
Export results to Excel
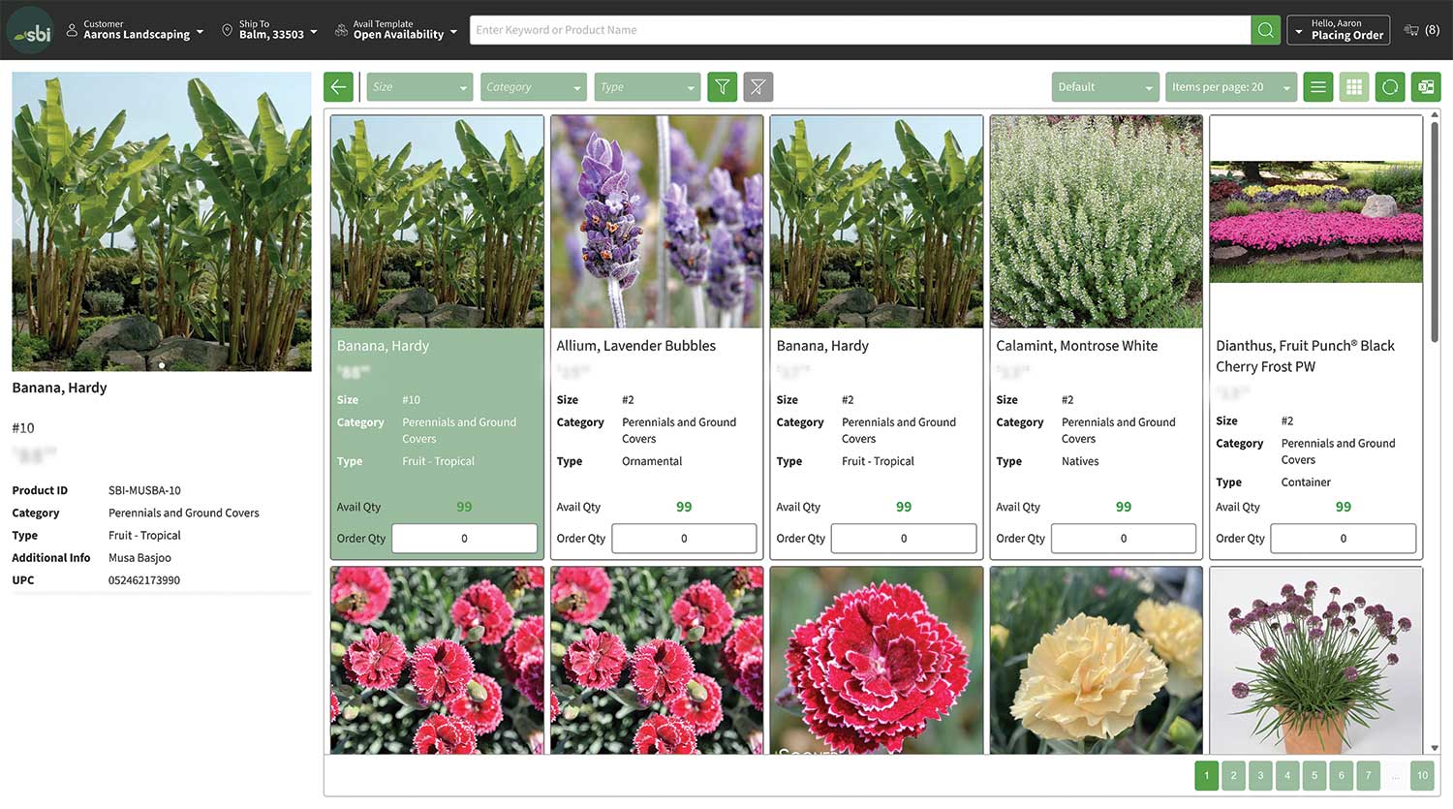1426,87
